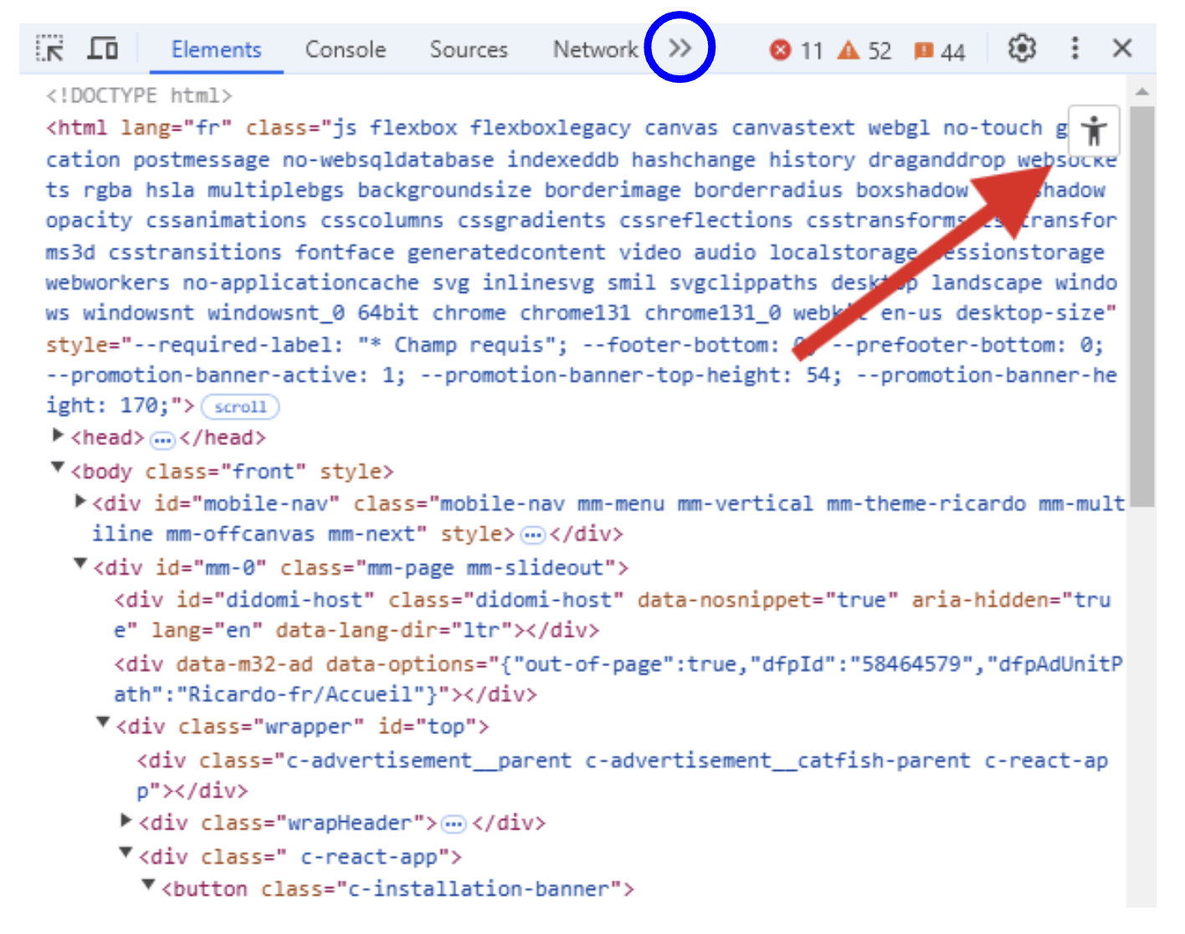
Task: Open the Network tab
Action: 595,50
